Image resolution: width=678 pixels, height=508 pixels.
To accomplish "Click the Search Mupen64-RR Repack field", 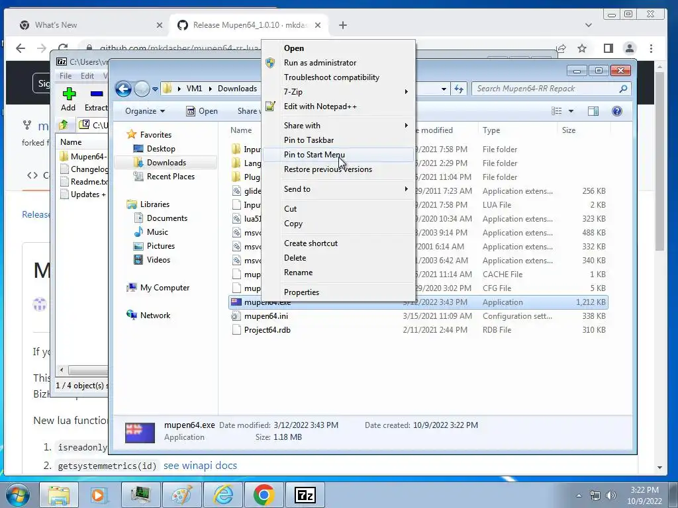I will (552, 89).
